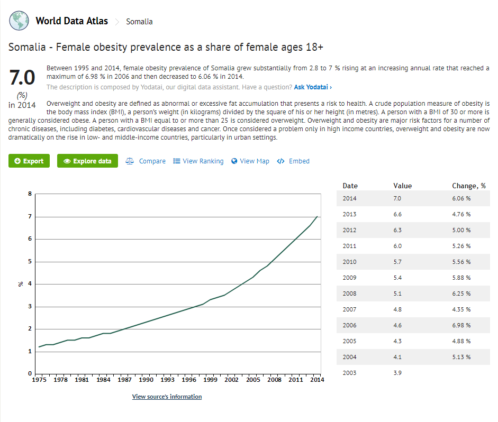Select the 2011 date cell
The width and height of the screenshot is (498, 422).
pyautogui.click(x=349, y=246)
